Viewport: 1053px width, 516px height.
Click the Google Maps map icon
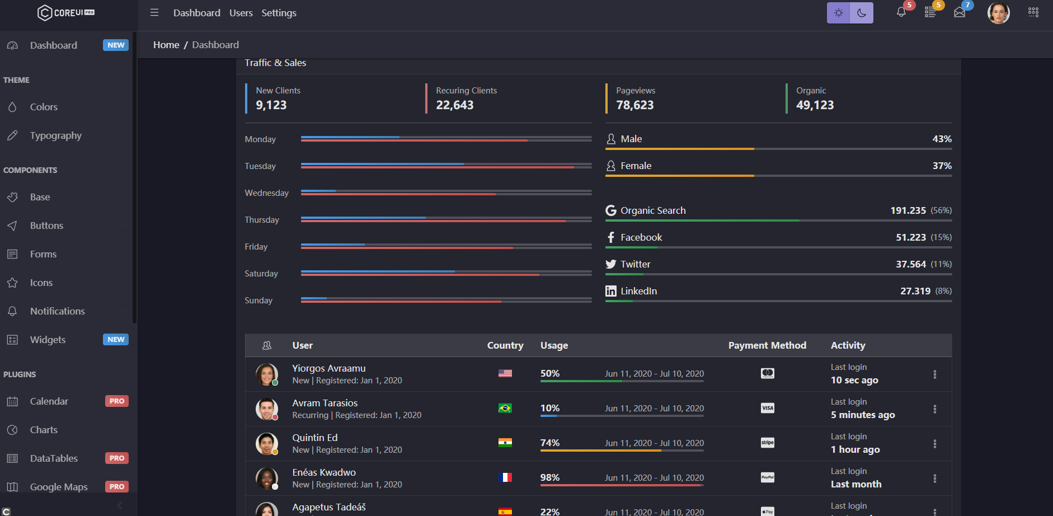pos(12,487)
